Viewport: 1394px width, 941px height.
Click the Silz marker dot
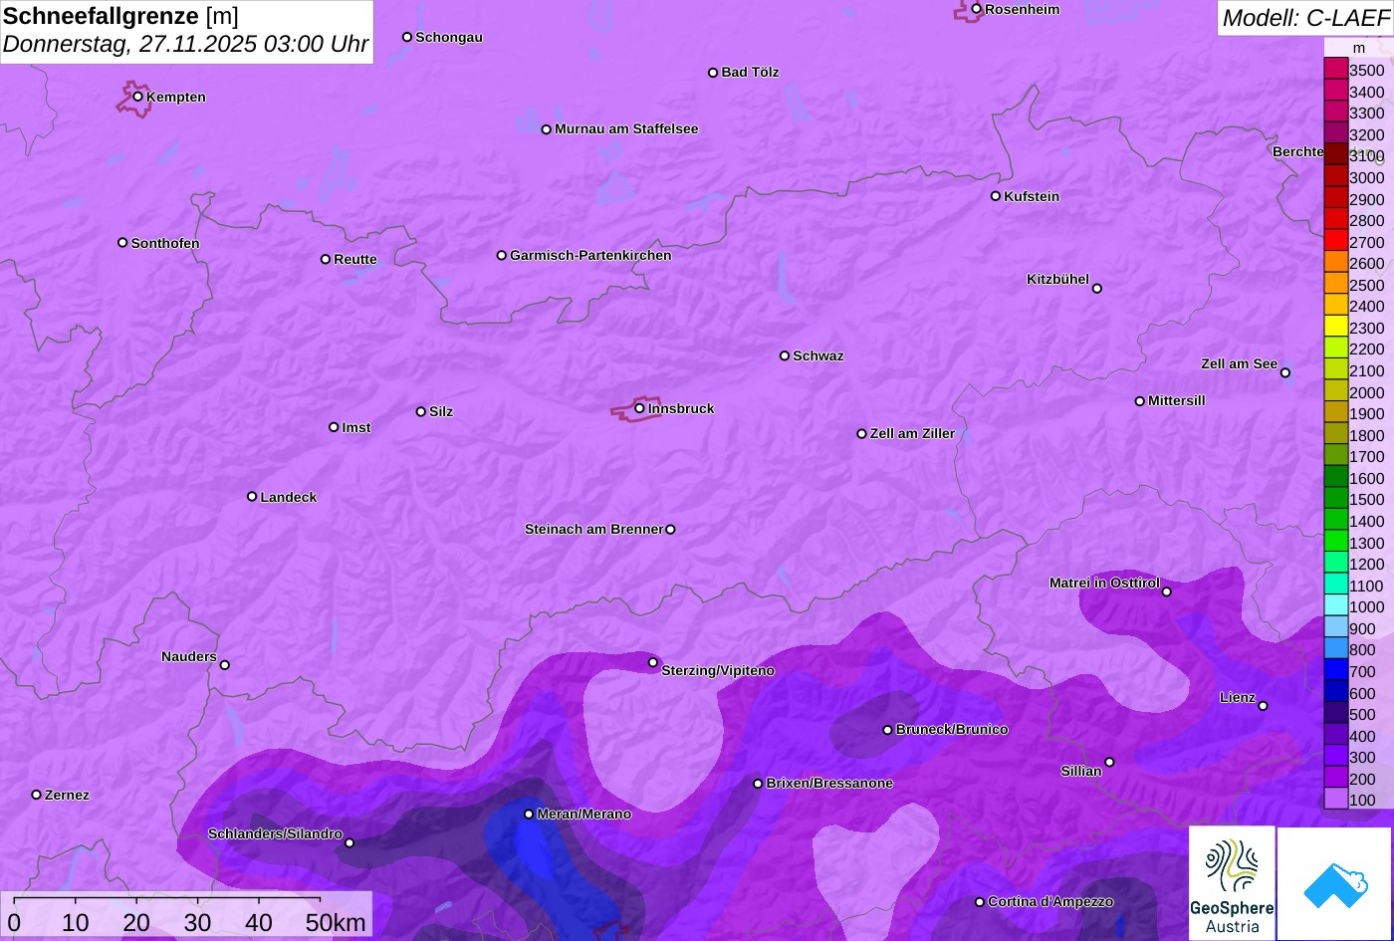[421, 411]
